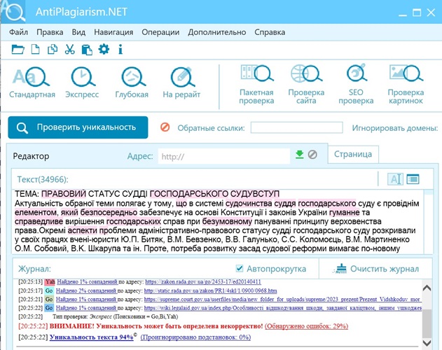
Task: Click Очистить журнал button
Action: pos(375,269)
